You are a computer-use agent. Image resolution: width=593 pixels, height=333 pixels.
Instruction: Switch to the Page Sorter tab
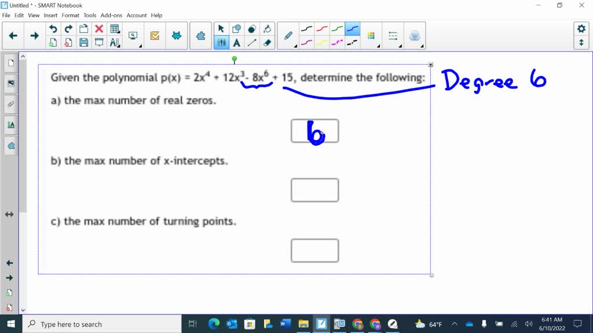click(10, 62)
